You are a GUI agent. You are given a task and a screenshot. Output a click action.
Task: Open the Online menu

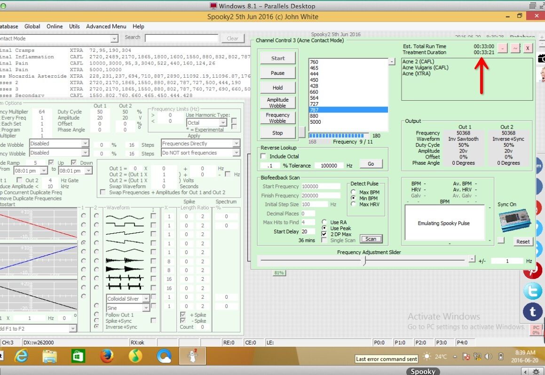pyautogui.click(x=55, y=26)
